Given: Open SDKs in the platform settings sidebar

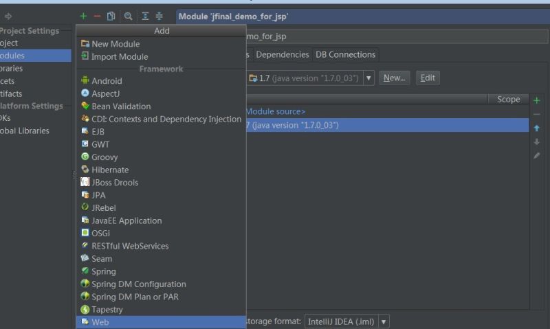Looking at the screenshot, I should tap(36, 118).
